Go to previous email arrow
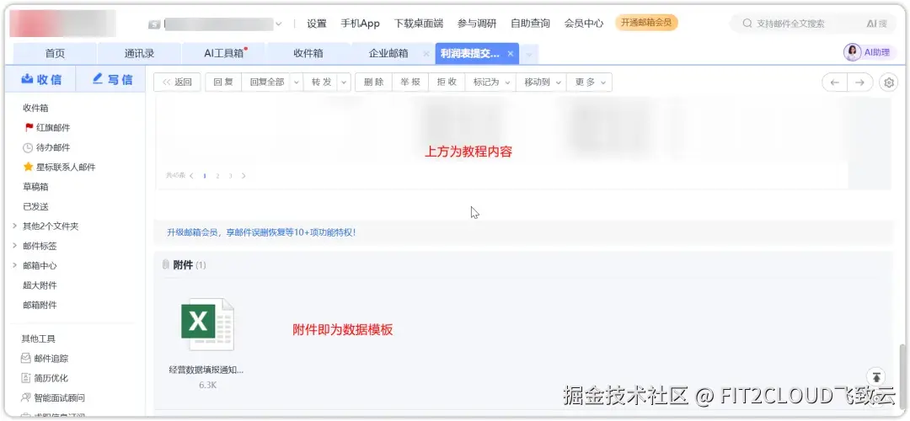 834,83
